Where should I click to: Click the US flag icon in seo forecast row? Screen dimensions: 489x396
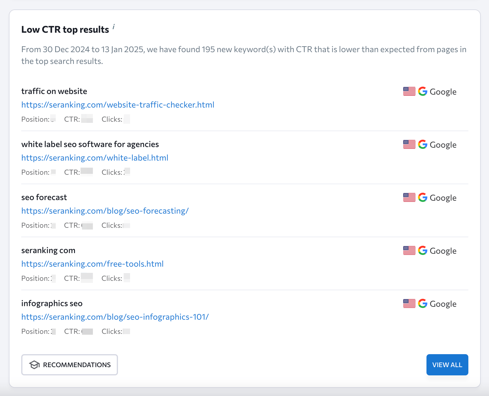[x=409, y=197]
